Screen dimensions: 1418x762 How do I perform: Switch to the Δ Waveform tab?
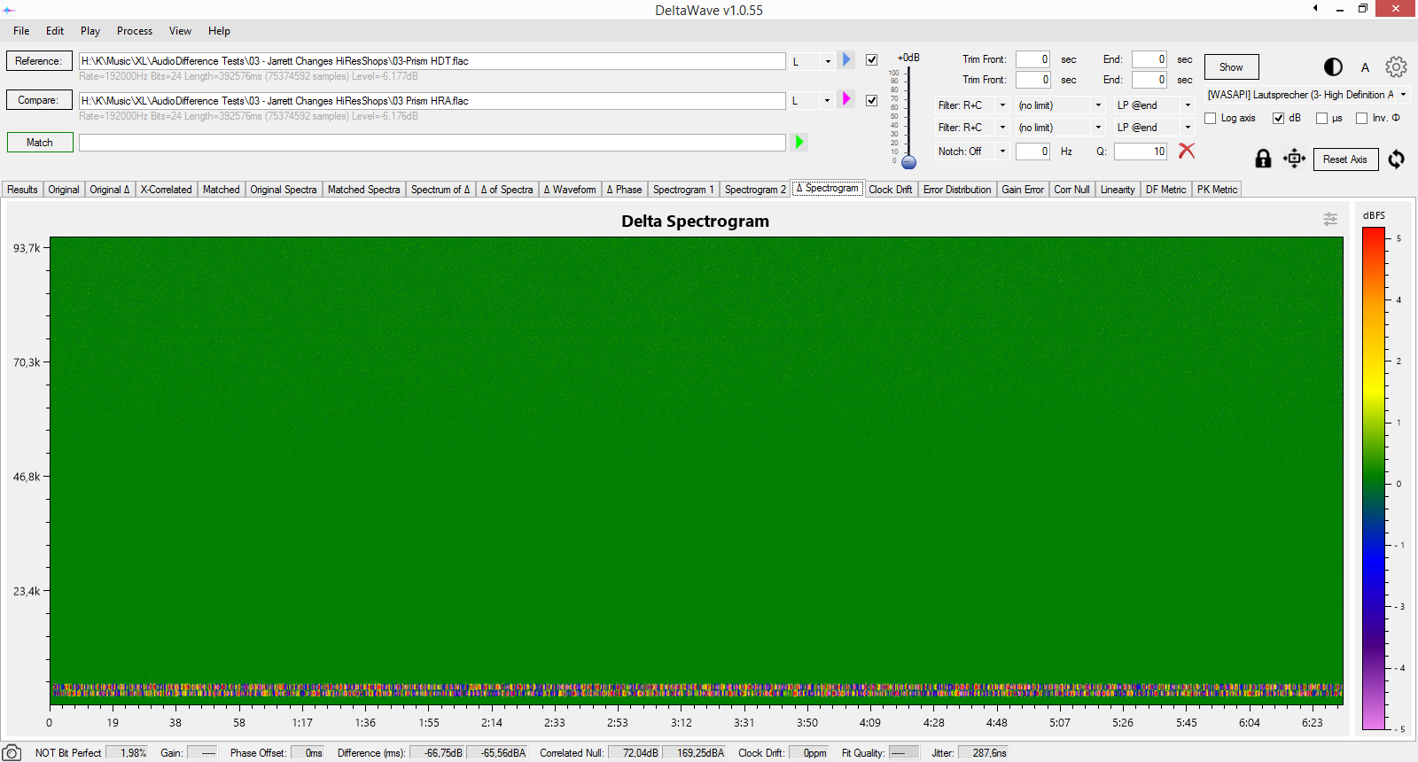click(570, 189)
